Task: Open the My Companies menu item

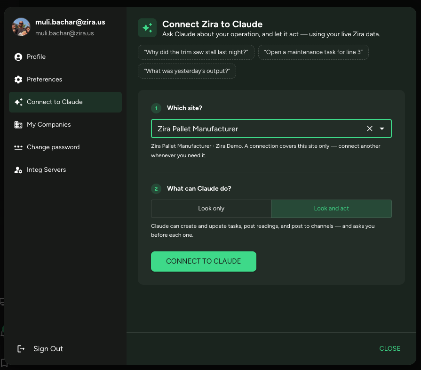Action: pyautogui.click(x=65, y=124)
